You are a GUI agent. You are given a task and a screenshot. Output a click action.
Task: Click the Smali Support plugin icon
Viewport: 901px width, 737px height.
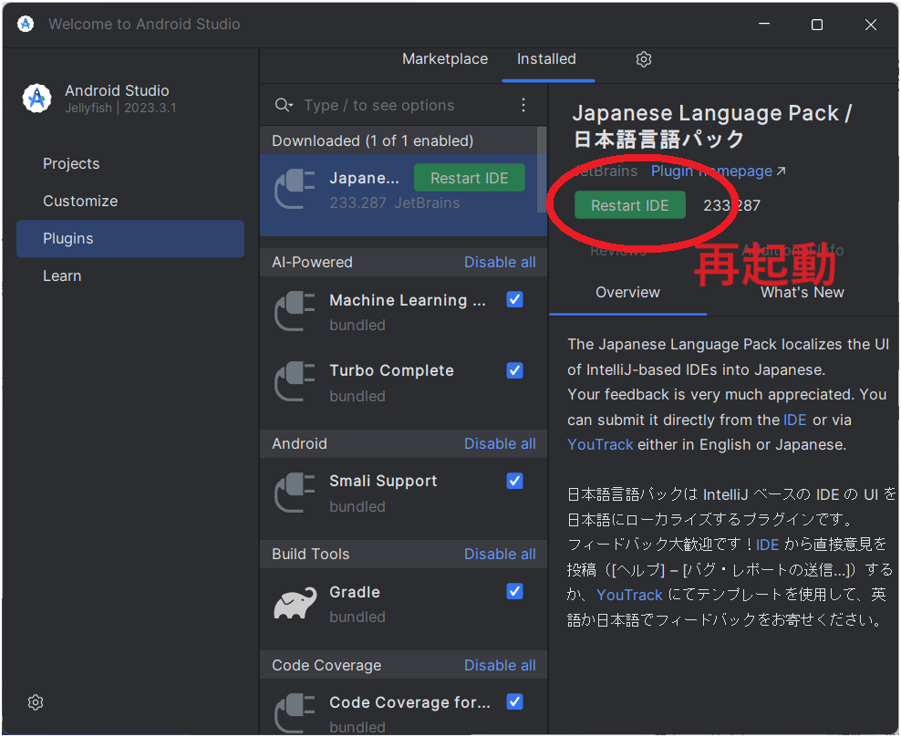[x=294, y=493]
